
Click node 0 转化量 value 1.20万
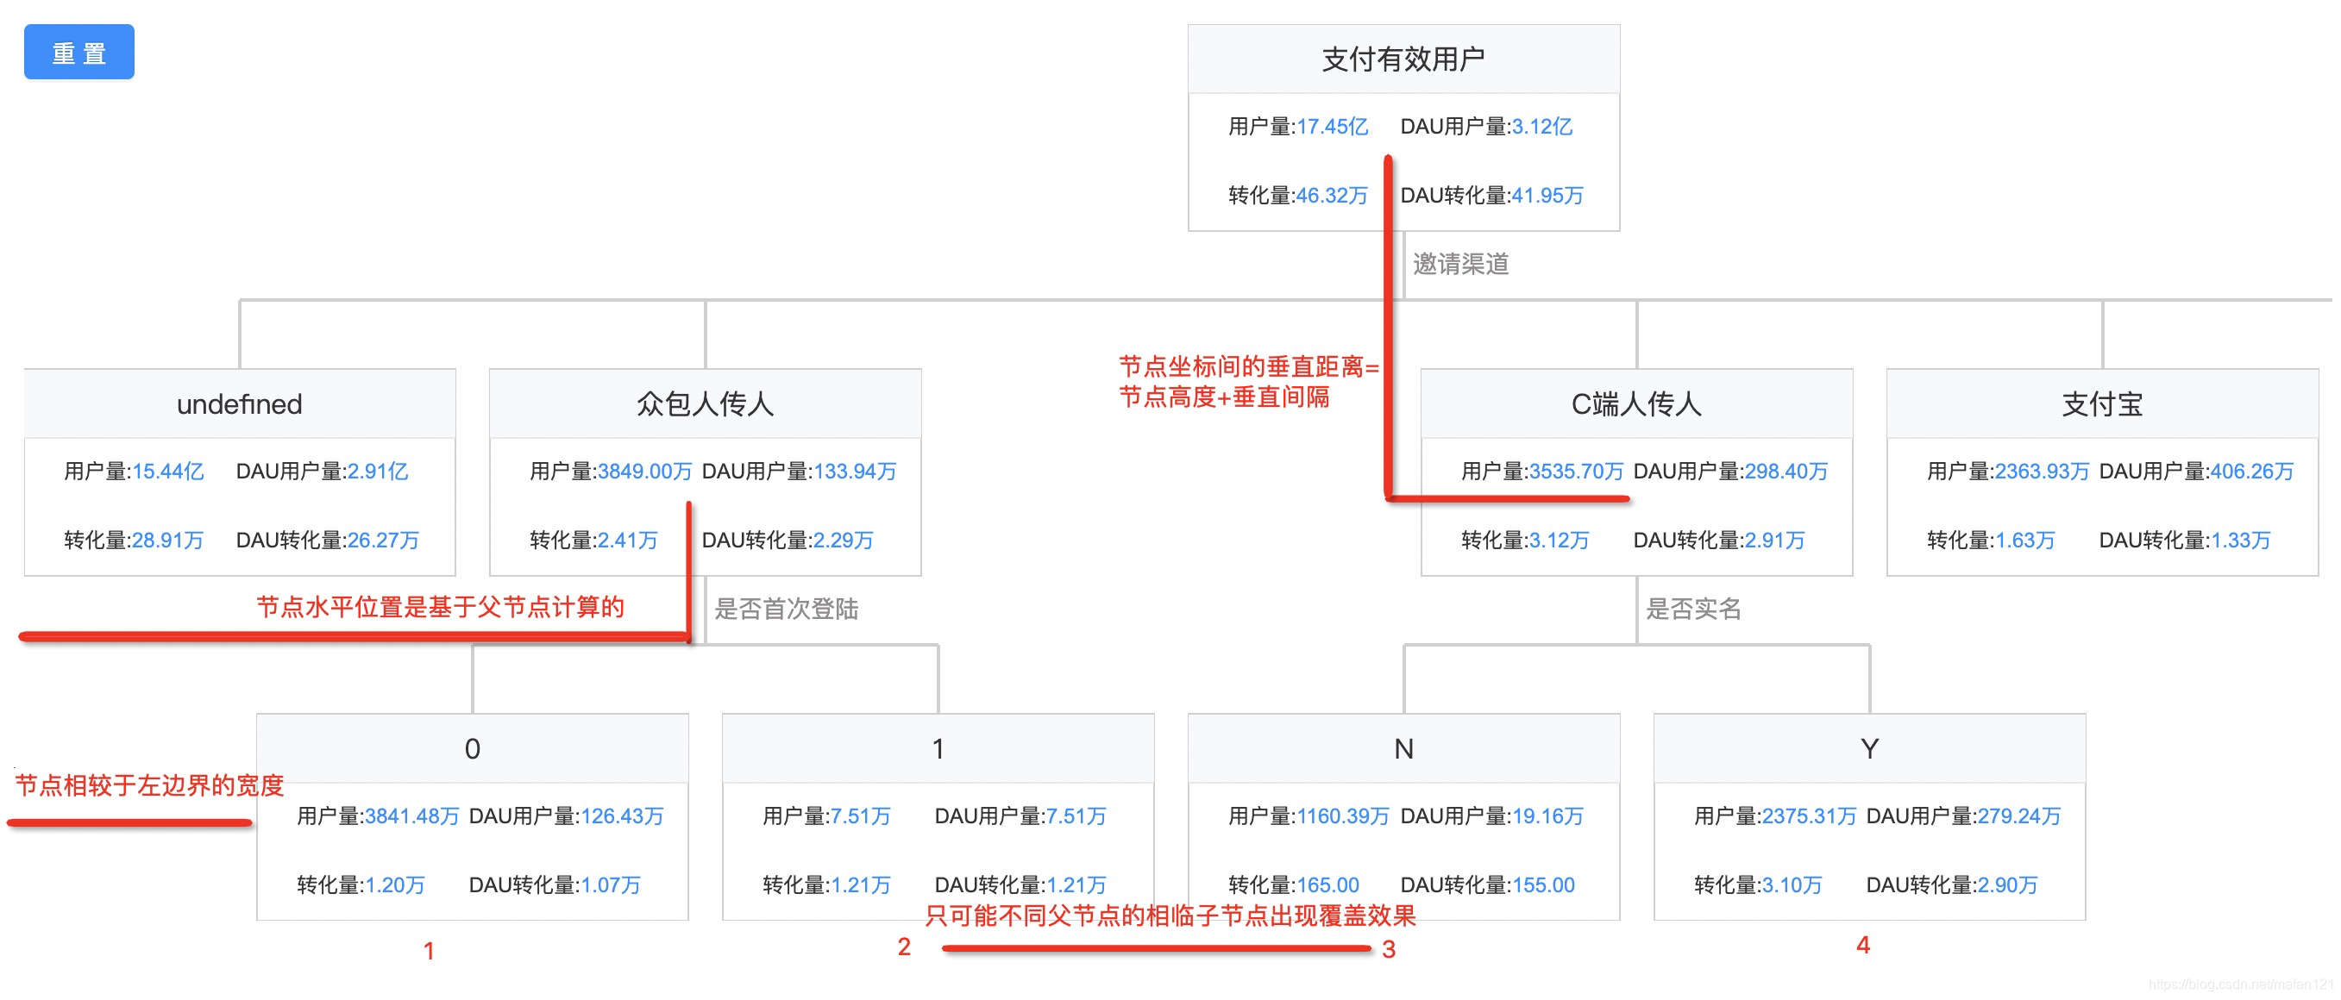(395, 885)
